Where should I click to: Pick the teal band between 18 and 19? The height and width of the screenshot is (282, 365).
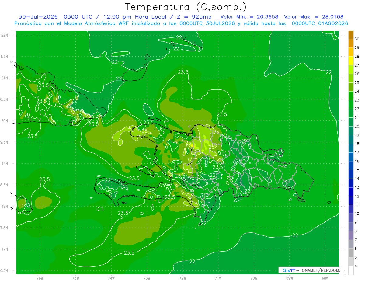[351, 140]
